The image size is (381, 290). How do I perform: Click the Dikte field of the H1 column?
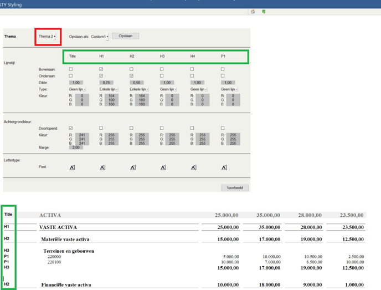click(107, 83)
